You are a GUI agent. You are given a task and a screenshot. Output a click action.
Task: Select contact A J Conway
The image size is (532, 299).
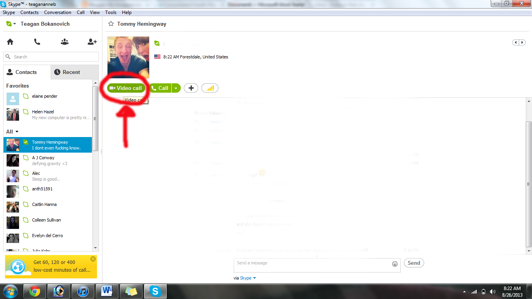[x=48, y=160]
